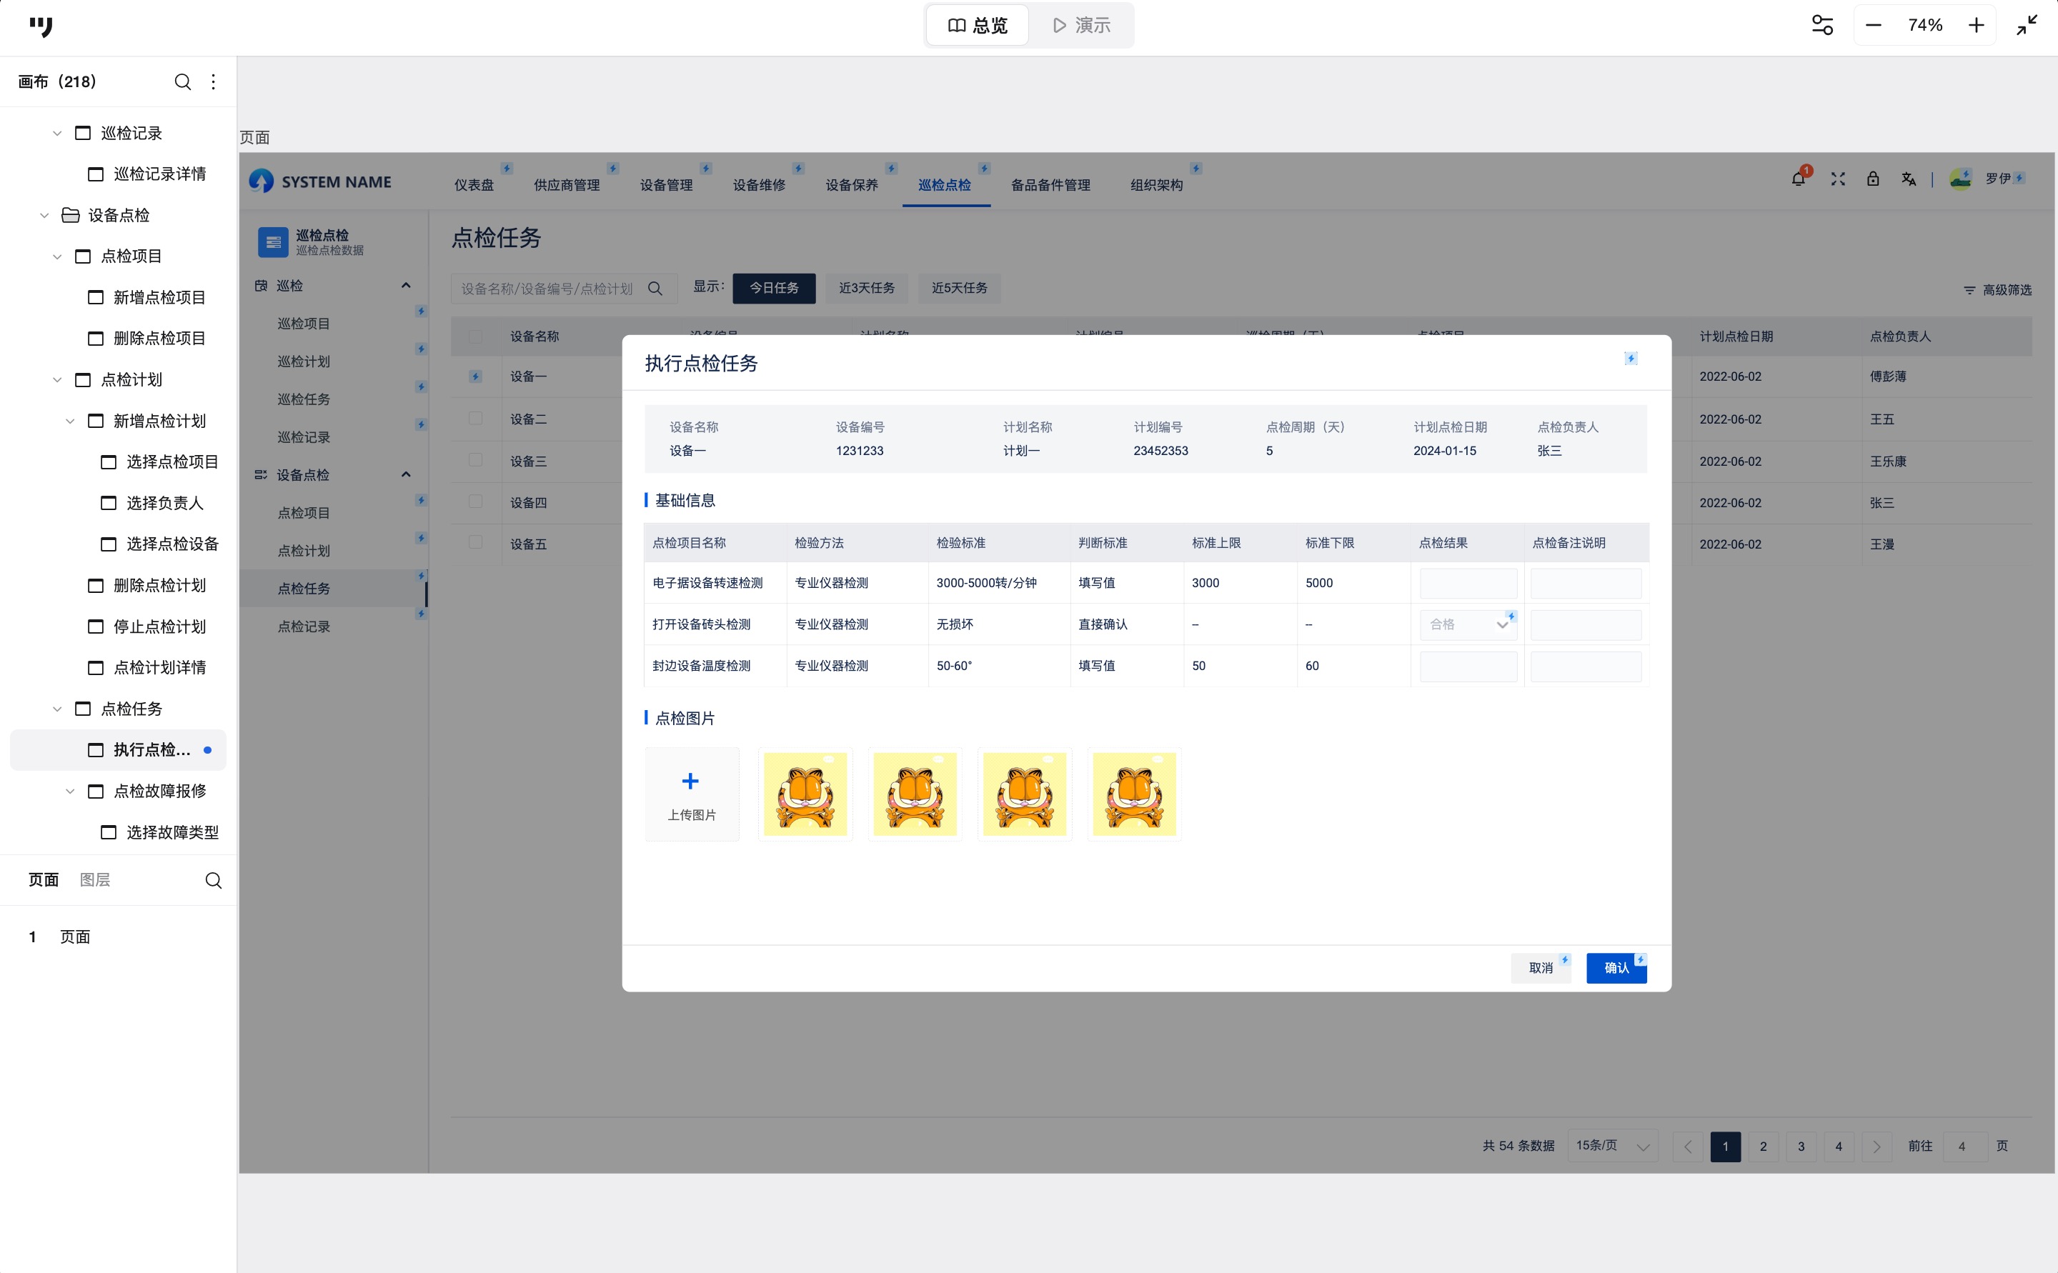
Task: Open the display settings sliders icon
Action: (1822, 25)
